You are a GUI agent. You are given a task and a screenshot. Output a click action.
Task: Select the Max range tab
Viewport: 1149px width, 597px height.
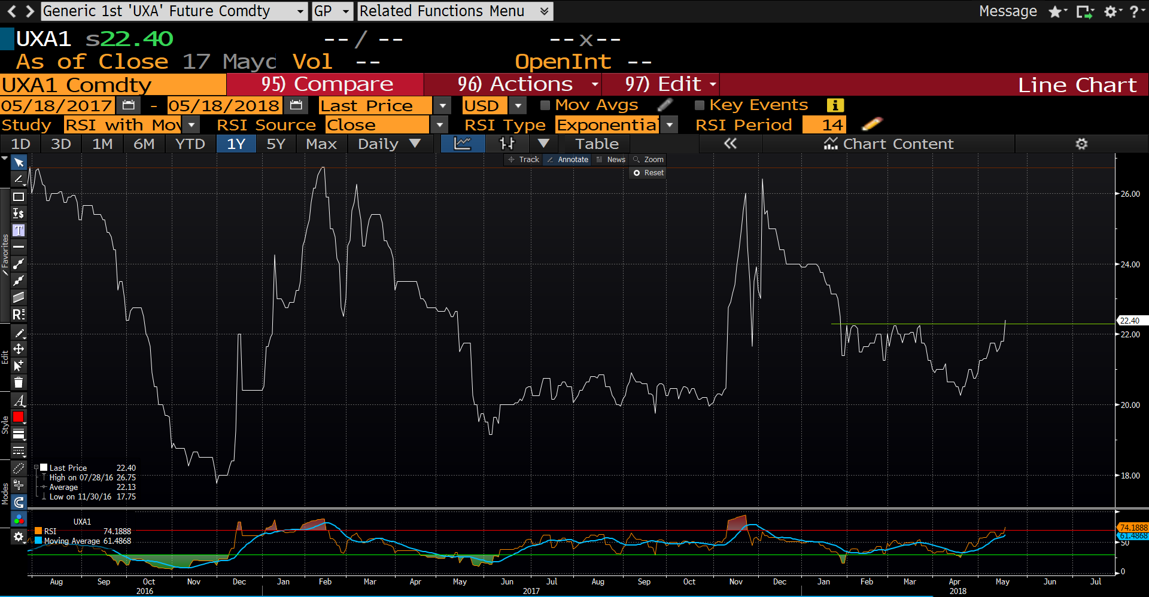[321, 144]
